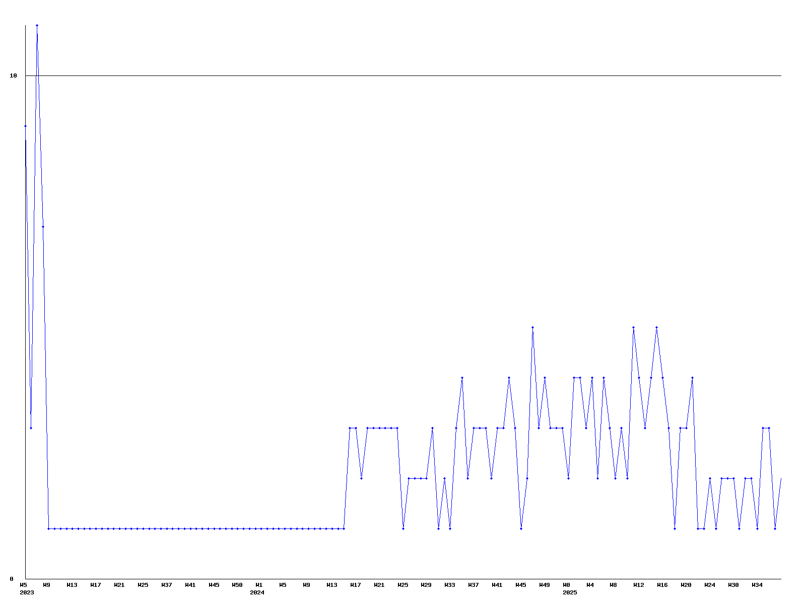Click the W50 week label
This screenshot has height=604, width=806.
click(x=237, y=585)
